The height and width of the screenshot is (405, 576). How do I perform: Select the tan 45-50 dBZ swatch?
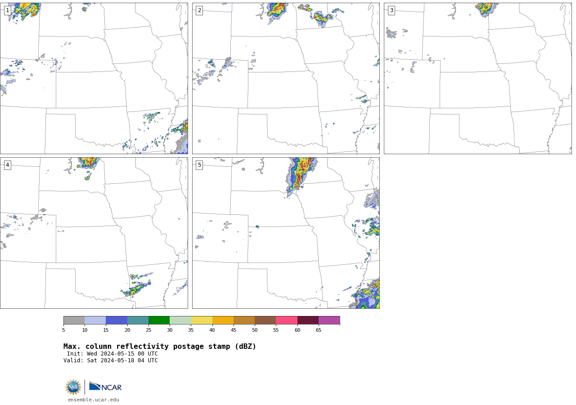coord(244,320)
